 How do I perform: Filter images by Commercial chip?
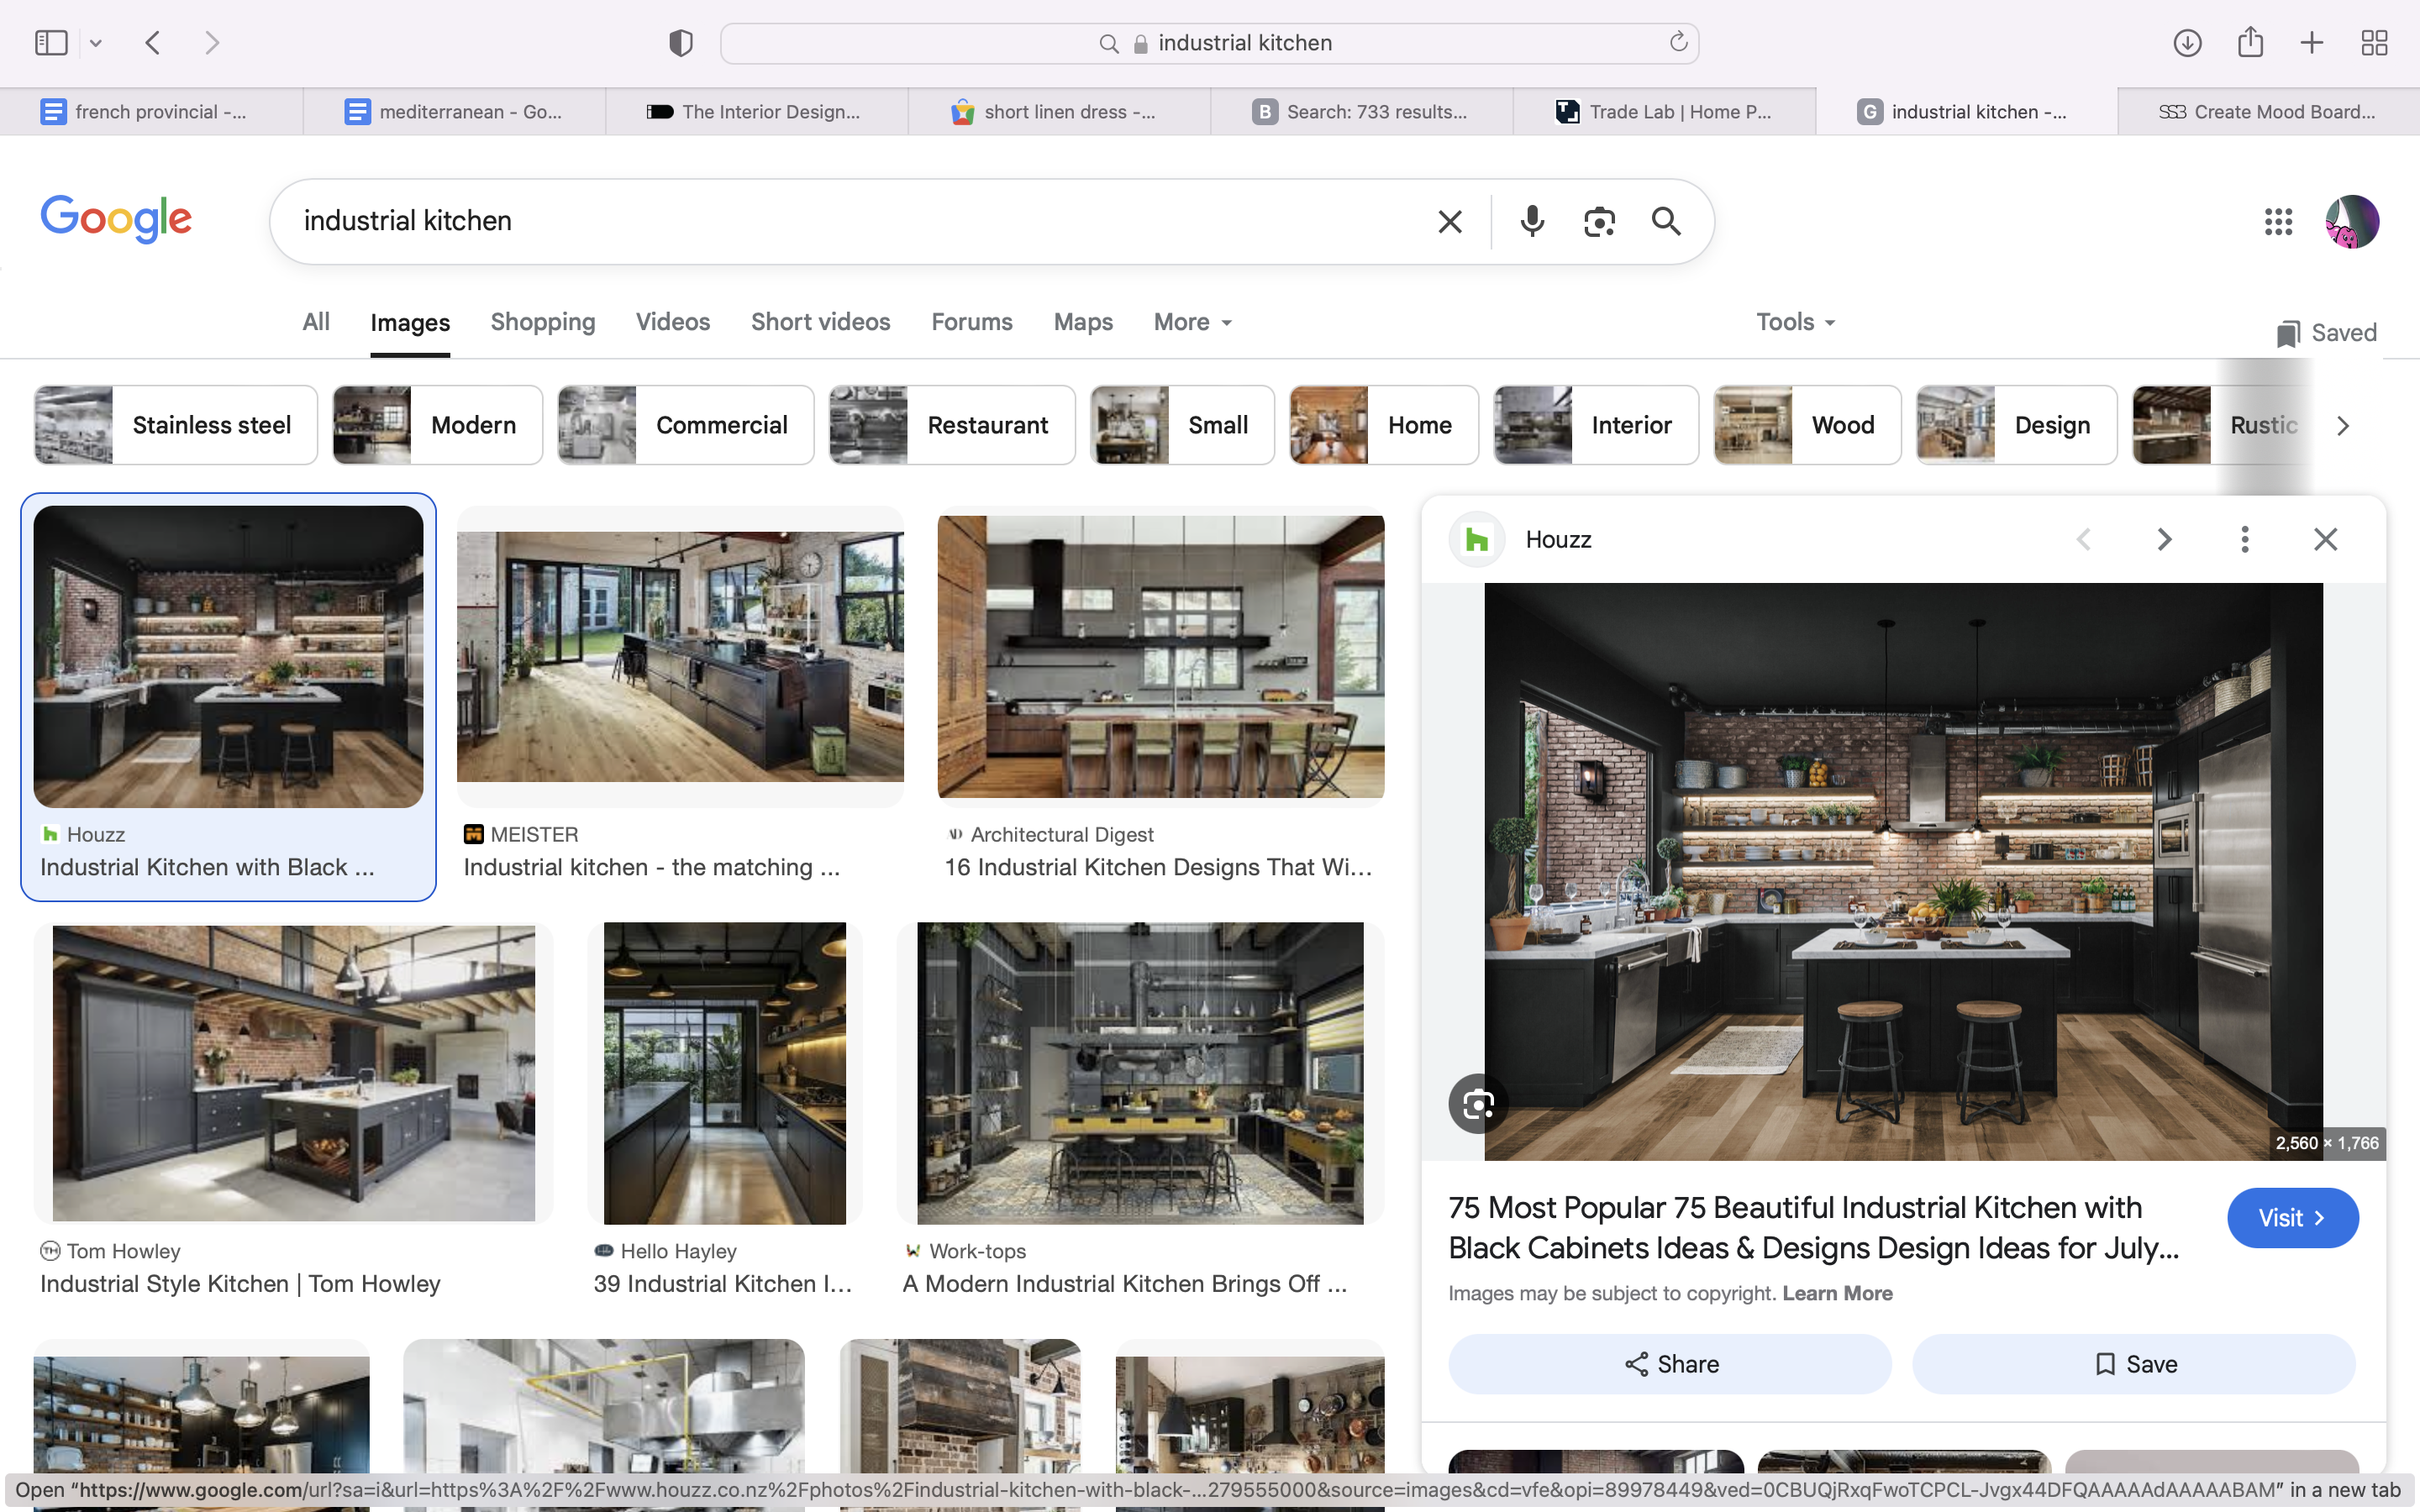[686, 425]
